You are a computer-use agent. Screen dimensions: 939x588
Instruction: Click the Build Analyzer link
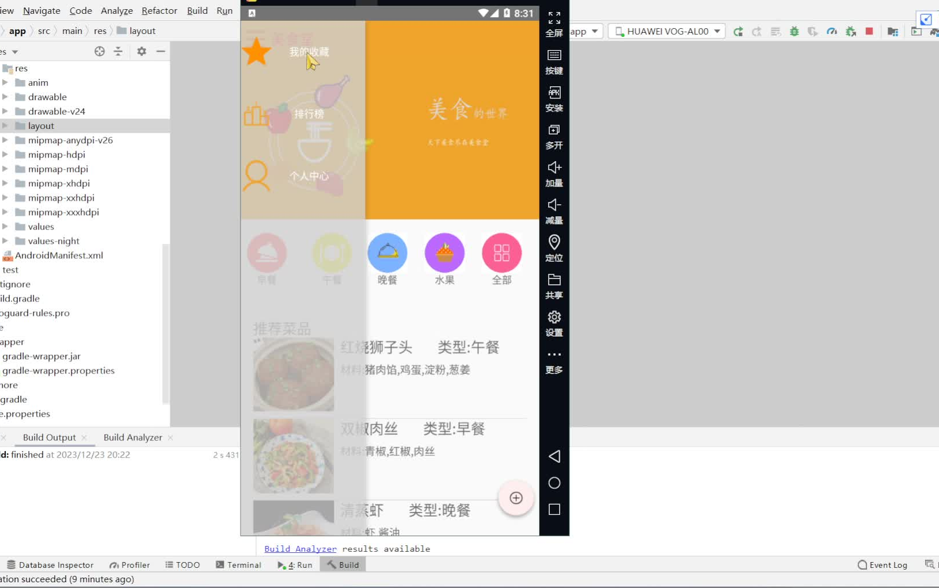tap(301, 549)
